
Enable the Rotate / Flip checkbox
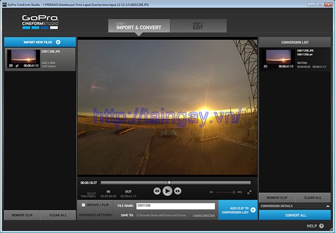tap(83, 205)
